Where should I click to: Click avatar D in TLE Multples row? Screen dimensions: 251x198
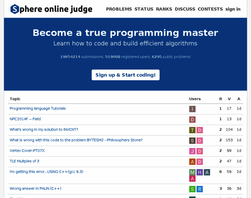(x=199, y=162)
